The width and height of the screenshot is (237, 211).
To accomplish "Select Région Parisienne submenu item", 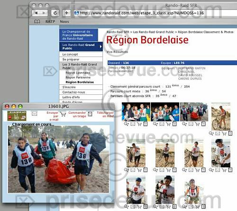I will [78, 77].
